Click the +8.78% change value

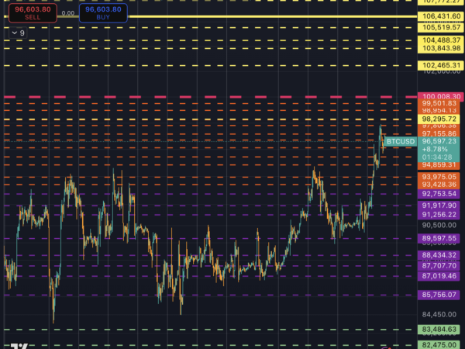point(435,149)
